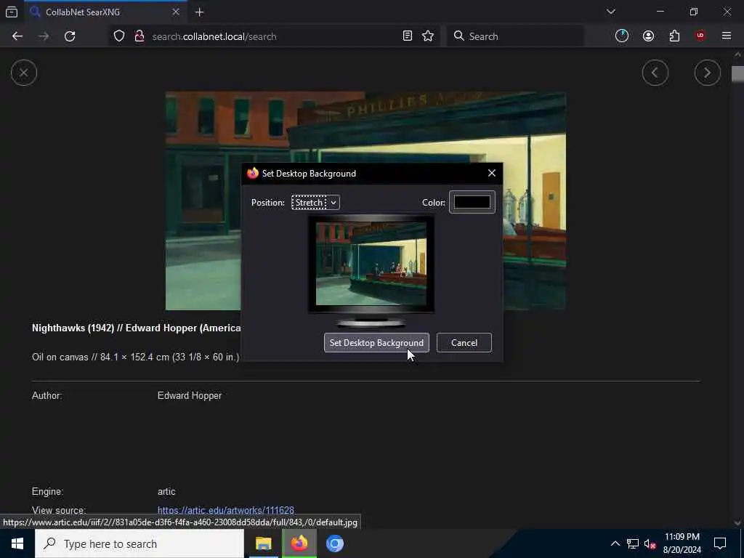Click the Edward Hopper author value
Screen dimensions: 744x558
190,396
